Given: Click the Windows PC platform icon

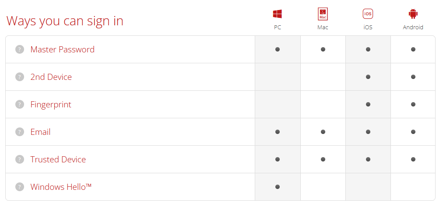Looking at the screenshot, I should point(278,14).
